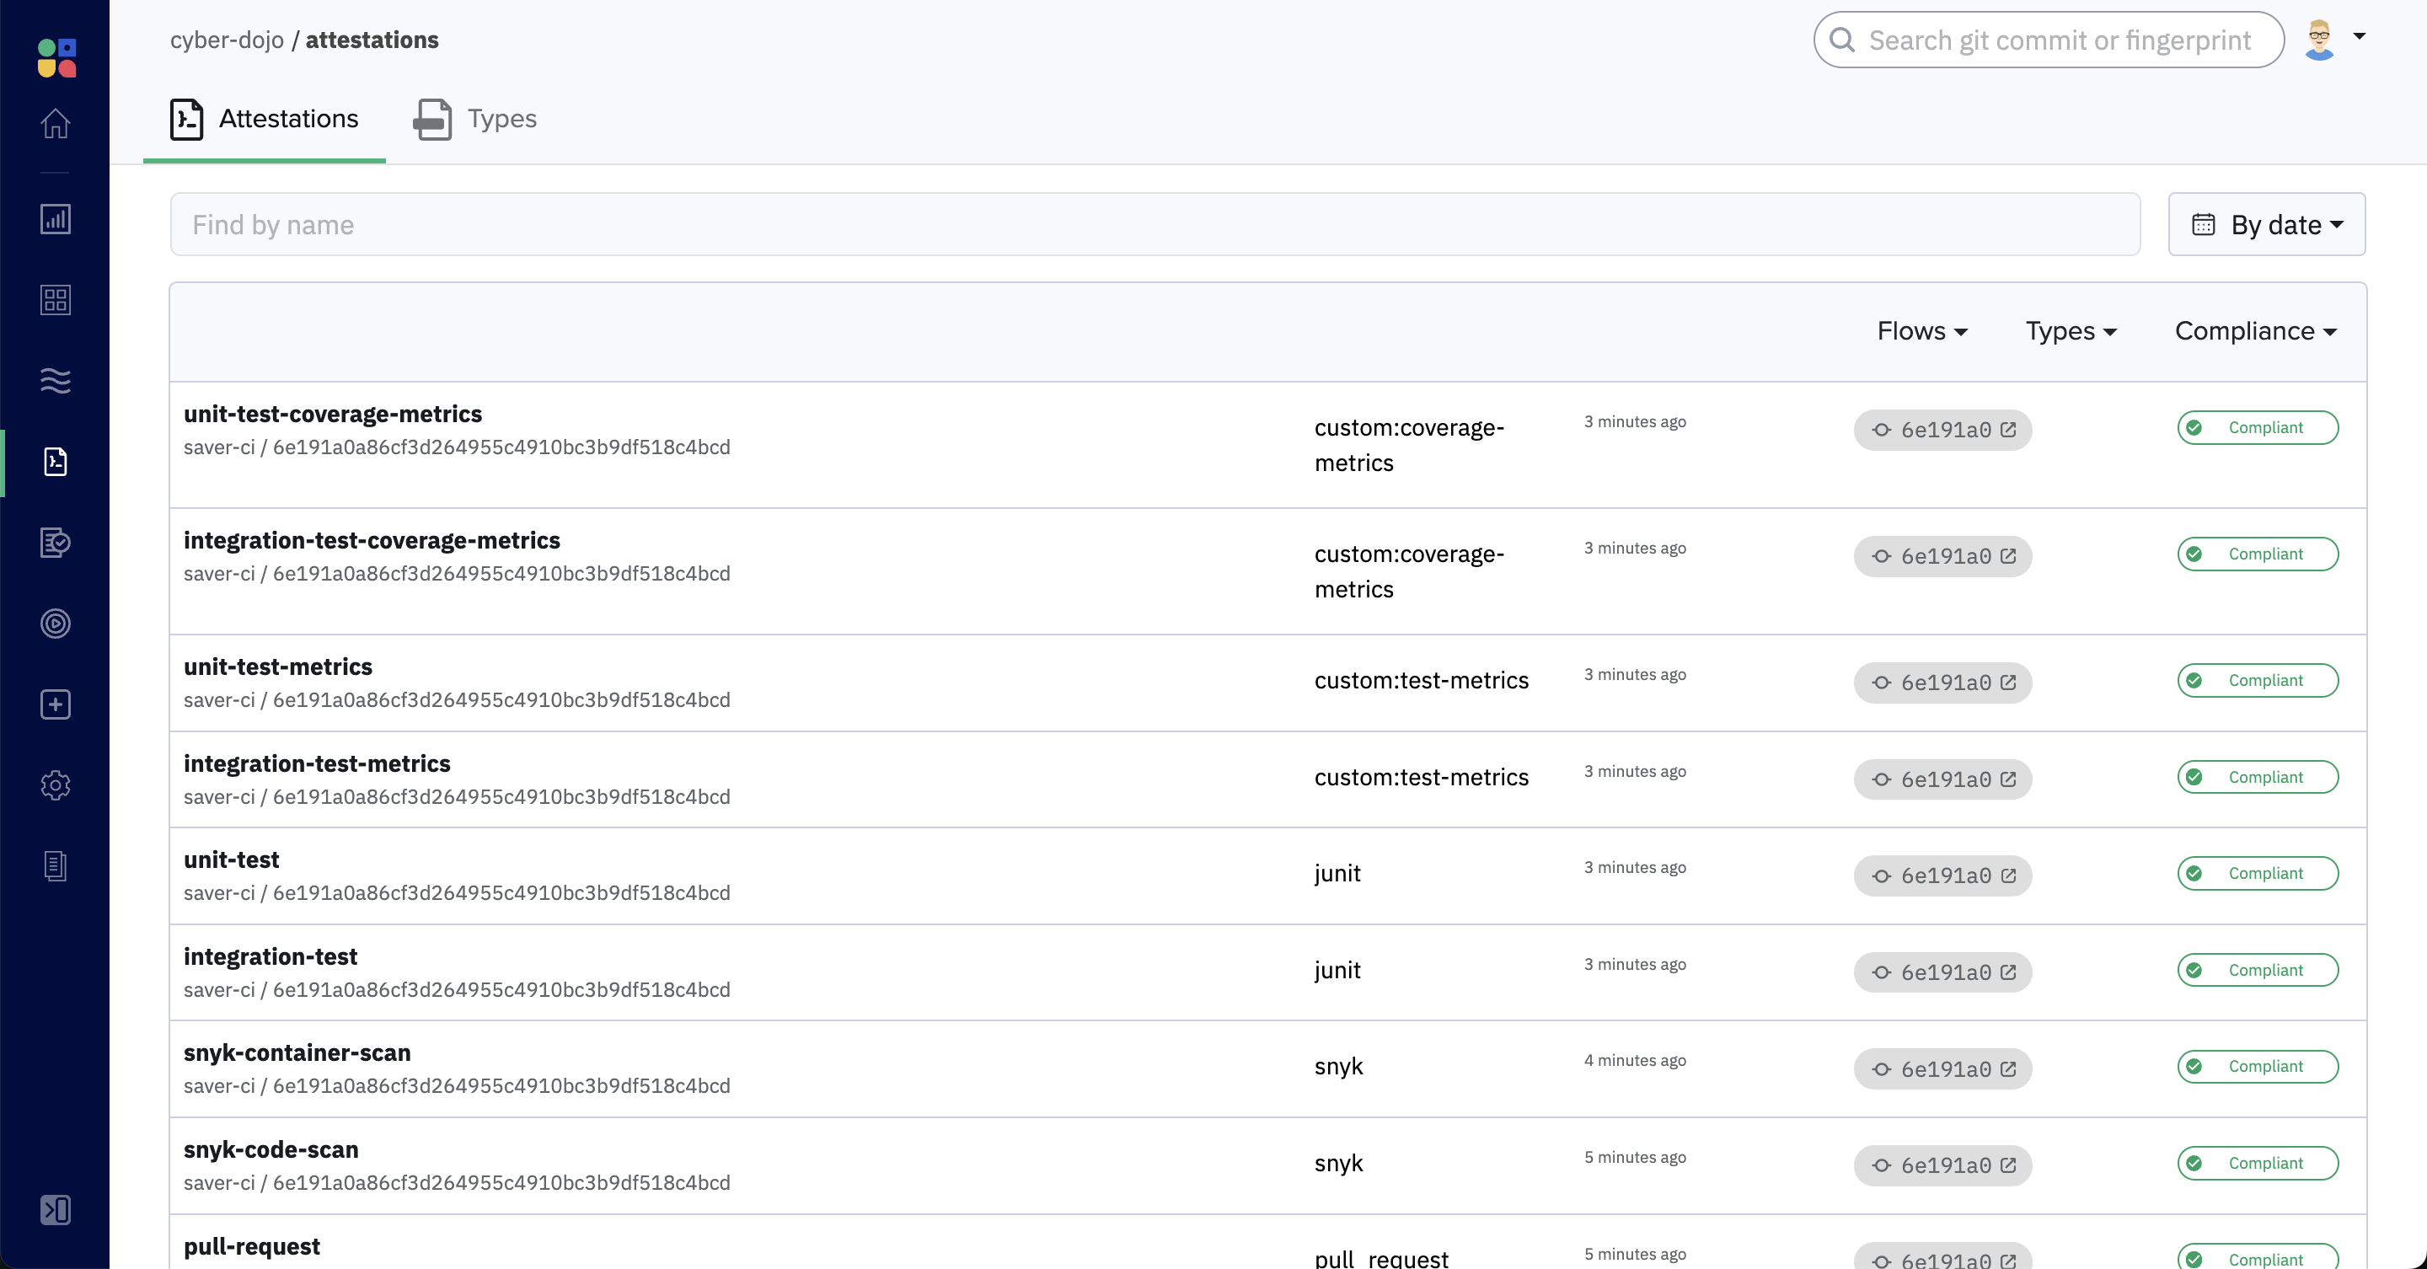This screenshot has height=1269, width=2427.
Task: Click the terminal/command icon in sidebar
Action: tap(55, 1210)
